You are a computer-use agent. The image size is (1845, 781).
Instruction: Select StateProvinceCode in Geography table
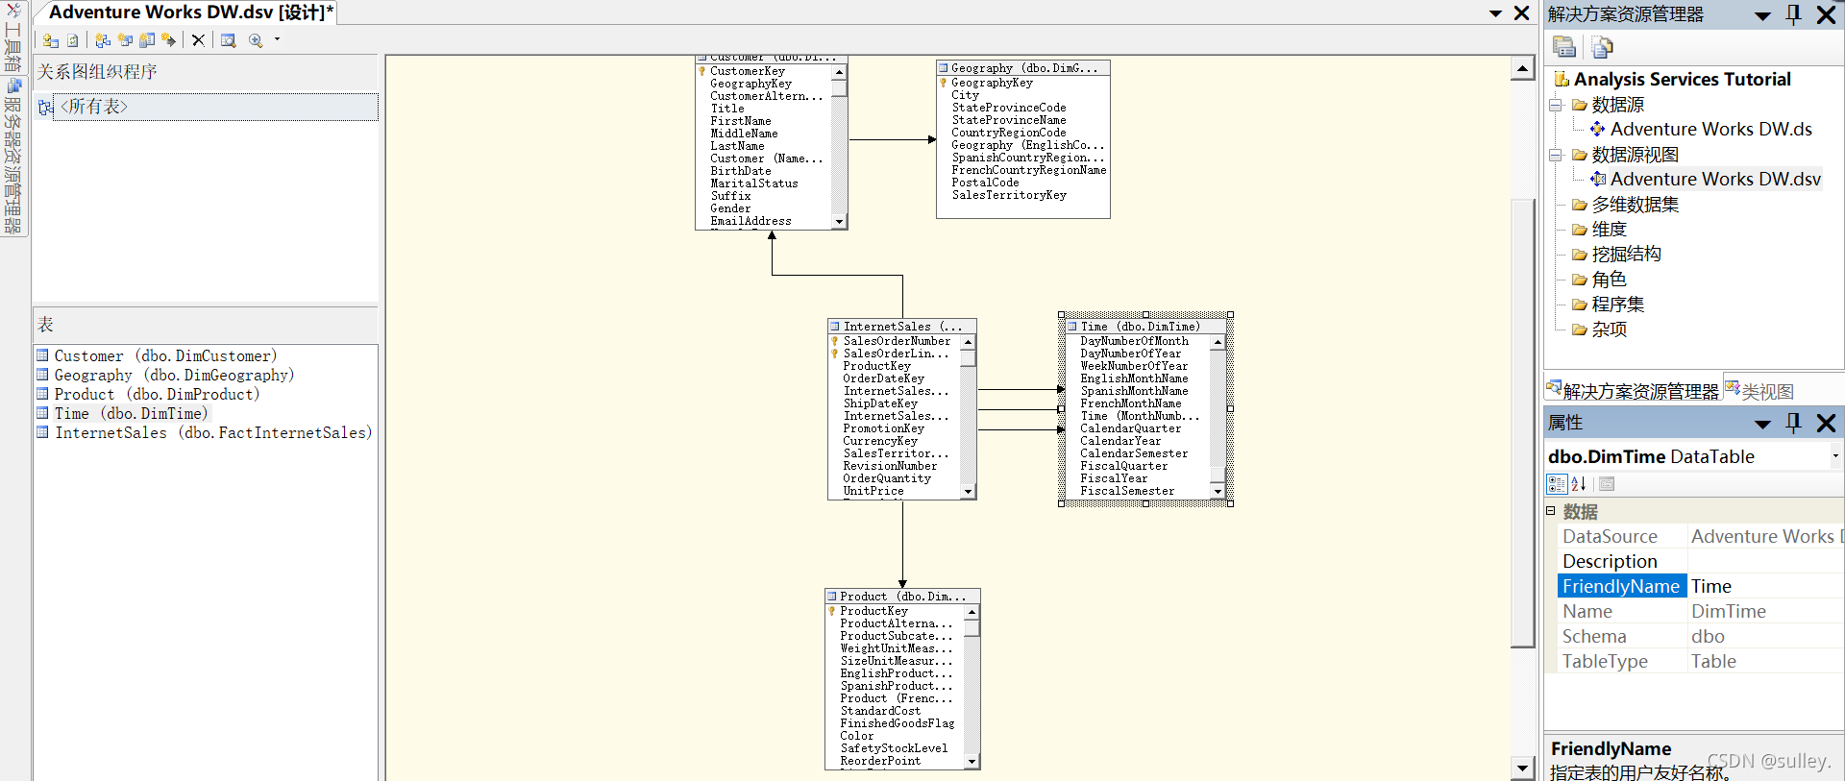click(1009, 108)
